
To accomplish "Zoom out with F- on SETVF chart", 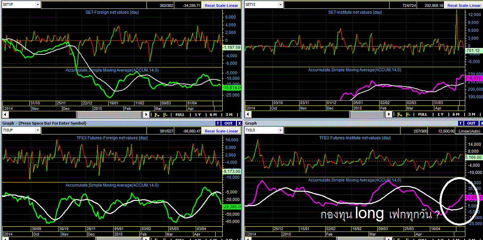I will click(x=165, y=114).
